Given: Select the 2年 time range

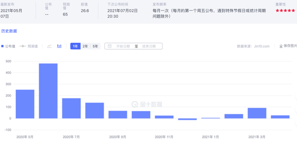Looking at the screenshot, I should pos(85,46).
